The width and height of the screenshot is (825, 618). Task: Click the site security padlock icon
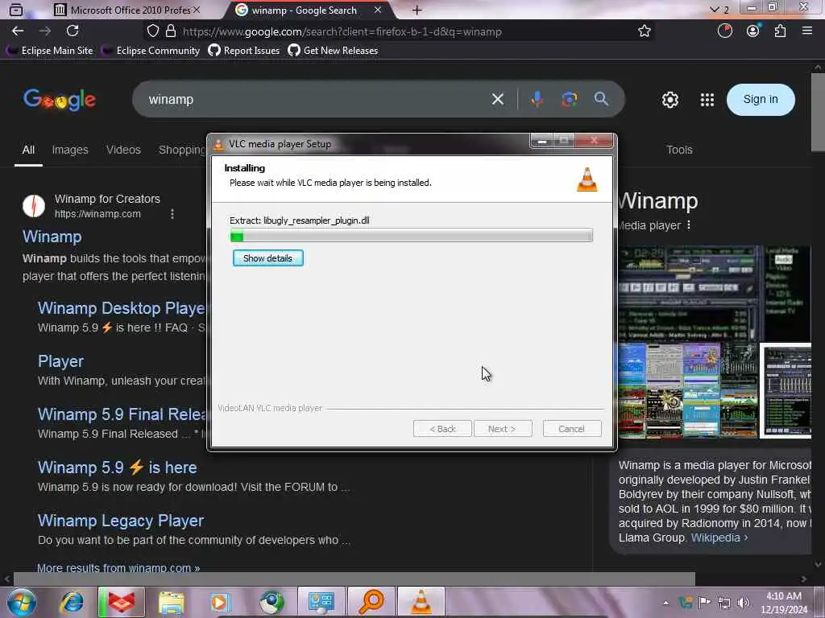click(171, 31)
